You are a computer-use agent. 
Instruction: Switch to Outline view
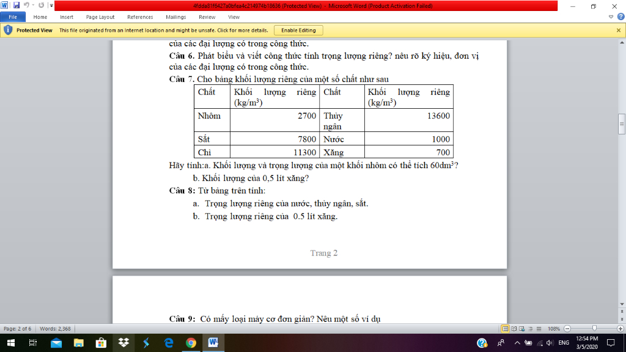[531, 329]
